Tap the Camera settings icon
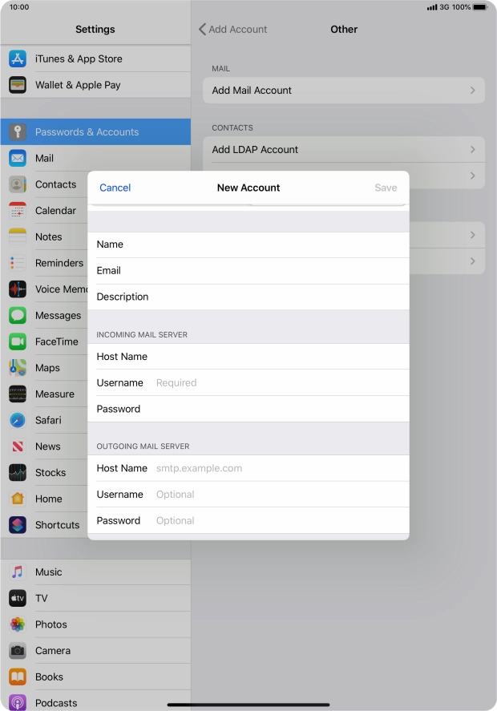The width and height of the screenshot is (497, 711). coord(18,651)
